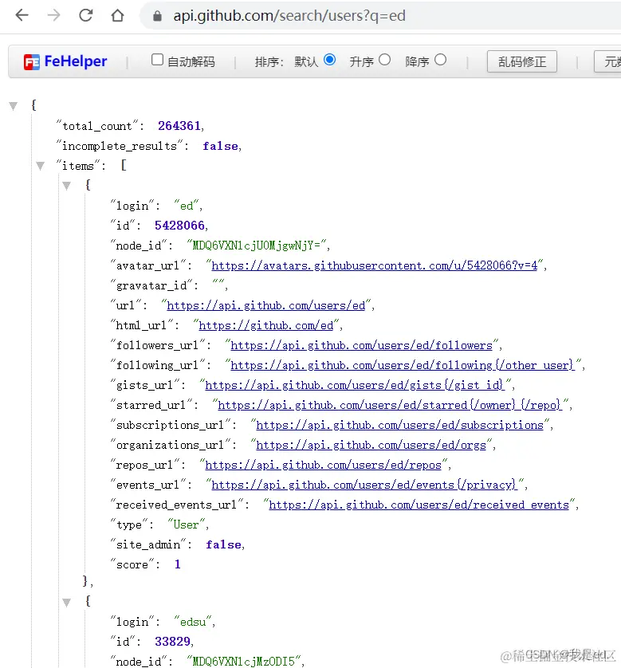Click the incomplete_results false value
The width and height of the screenshot is (621, 668).
click(x=220, y=146)
